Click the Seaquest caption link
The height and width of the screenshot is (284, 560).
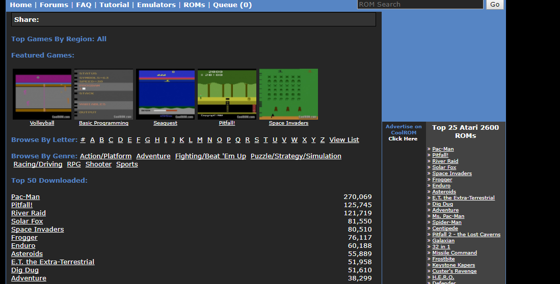166,123
